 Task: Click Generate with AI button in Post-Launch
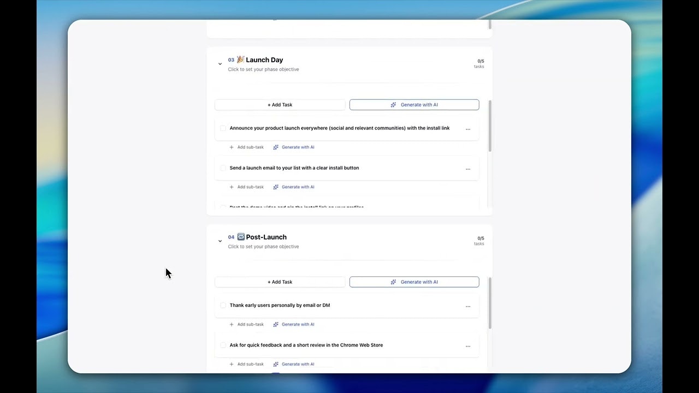414,282
